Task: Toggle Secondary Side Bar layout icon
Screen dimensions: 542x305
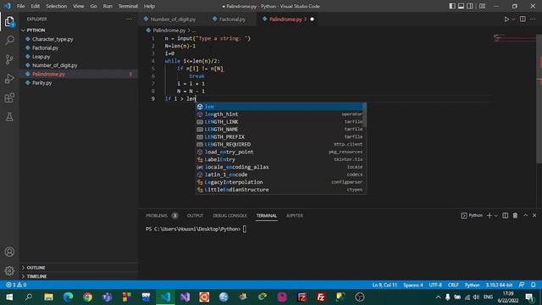Action: click(x=470, y=6)
